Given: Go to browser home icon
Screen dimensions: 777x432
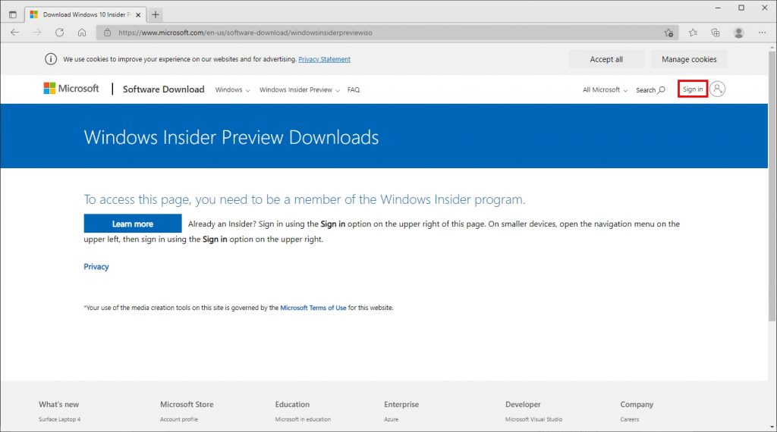Looking at the screenshot, I should [82, 33].
